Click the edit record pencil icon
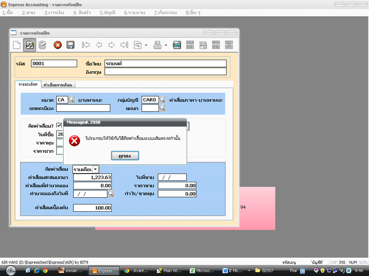Viewport: 369px width, 276px height. pyautogui.click(x=30, y=45)
